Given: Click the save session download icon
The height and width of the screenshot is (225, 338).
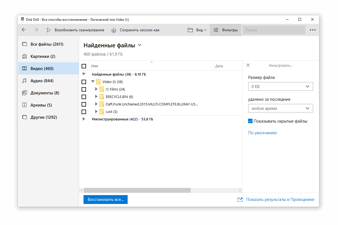Looking at the screenshot, I should click(114, 30).
